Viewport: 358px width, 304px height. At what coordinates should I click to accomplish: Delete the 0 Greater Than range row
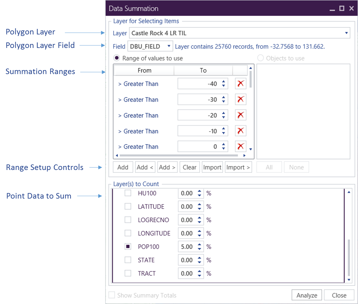point(241,146)
